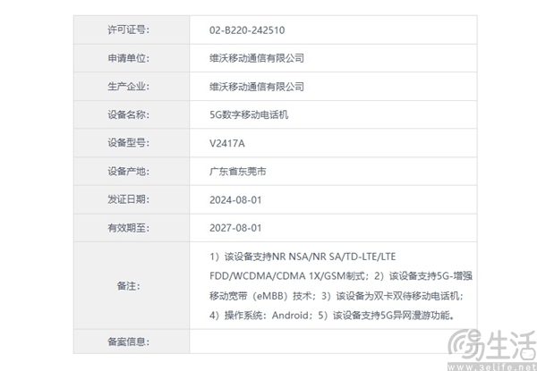Click the 备注 label
Viewport: 537px width, 371px height.
128,286
